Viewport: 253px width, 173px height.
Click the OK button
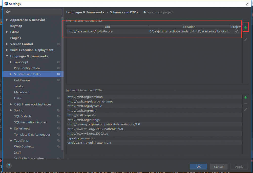click(x=198, y=166)
